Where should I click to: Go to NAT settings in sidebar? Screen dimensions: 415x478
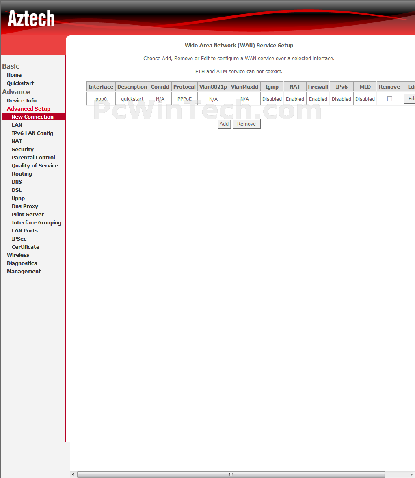(17, 141)
